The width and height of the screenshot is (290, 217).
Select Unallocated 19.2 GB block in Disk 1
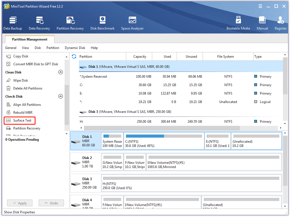(256, 141)
